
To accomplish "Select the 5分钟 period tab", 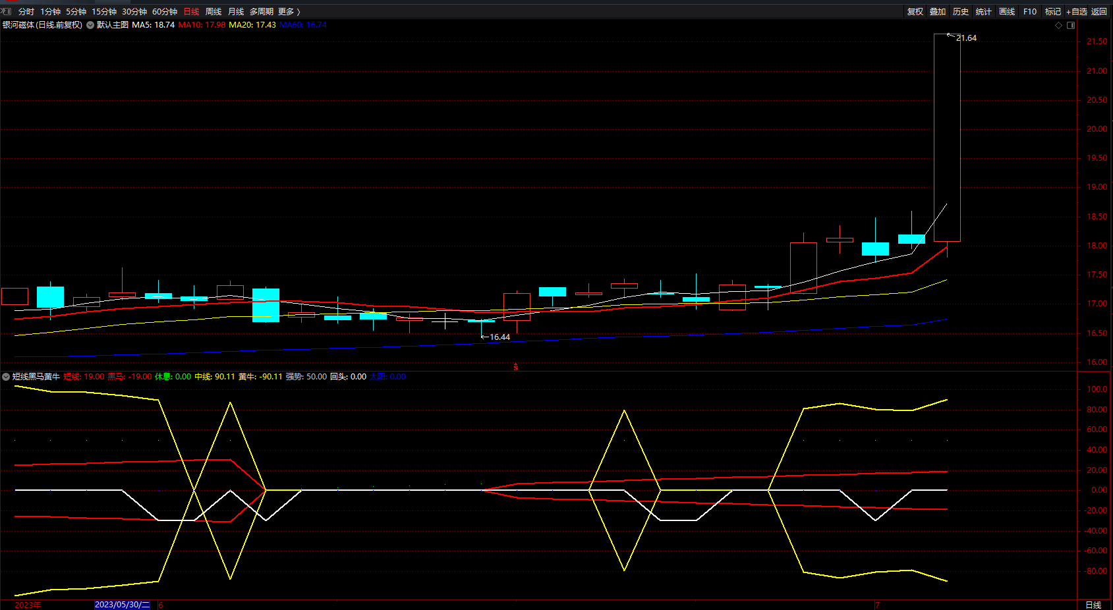I will 76,12.
